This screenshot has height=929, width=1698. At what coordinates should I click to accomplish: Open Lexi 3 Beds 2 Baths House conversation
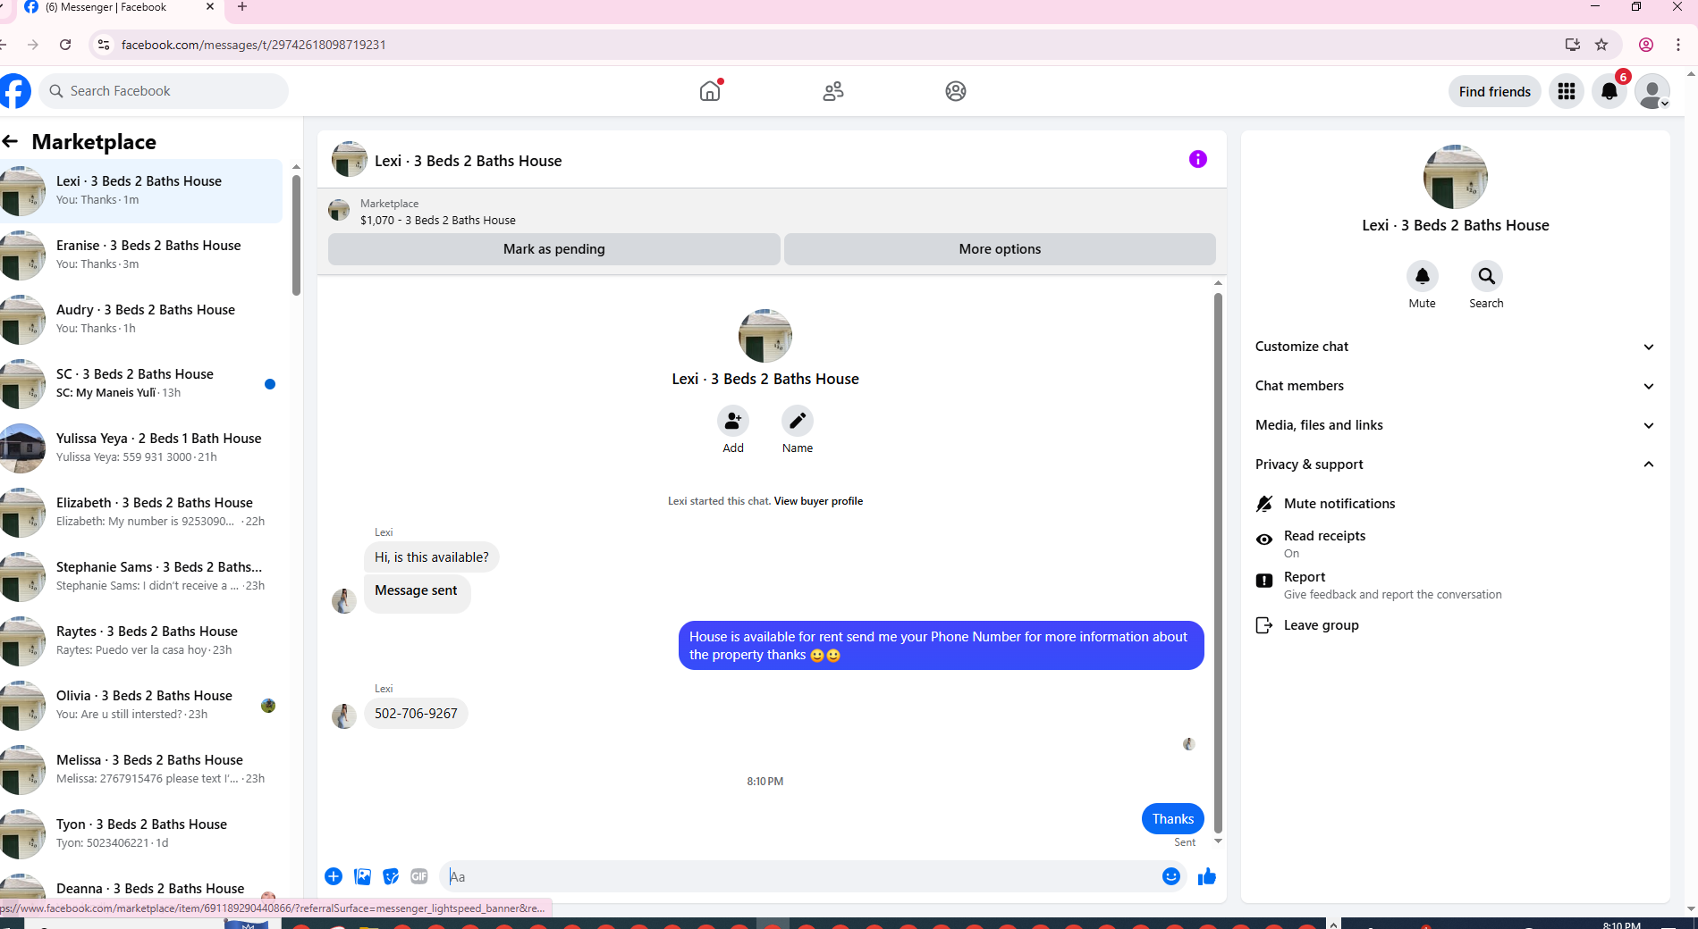[141, 191]
